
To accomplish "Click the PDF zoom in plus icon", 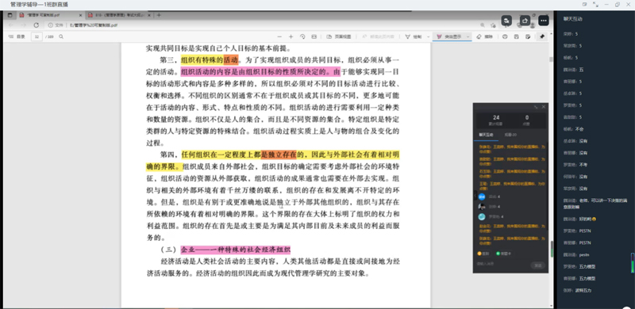I will pos(291,36).
